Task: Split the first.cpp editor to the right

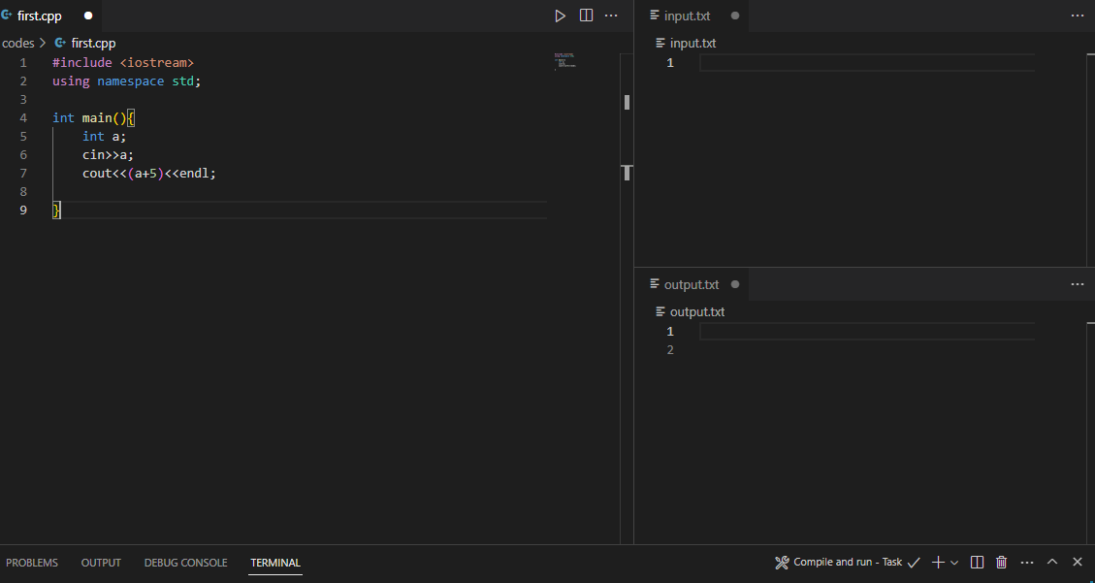Action: point(587,16)
